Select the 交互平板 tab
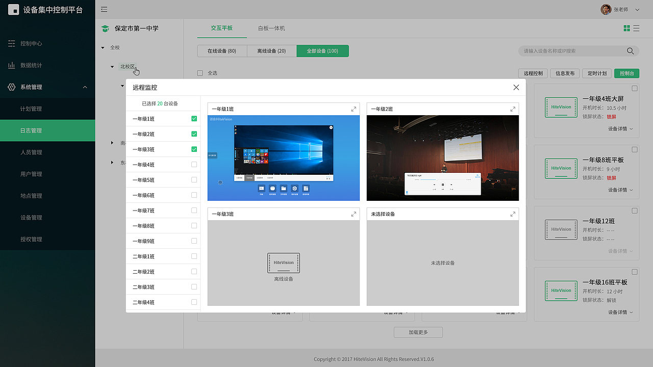The height and width of the screenshot is (367, 653). pyautogui.click(x=222, y=28)
